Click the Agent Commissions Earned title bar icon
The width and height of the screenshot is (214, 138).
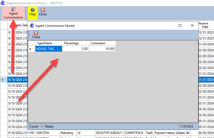32,26
